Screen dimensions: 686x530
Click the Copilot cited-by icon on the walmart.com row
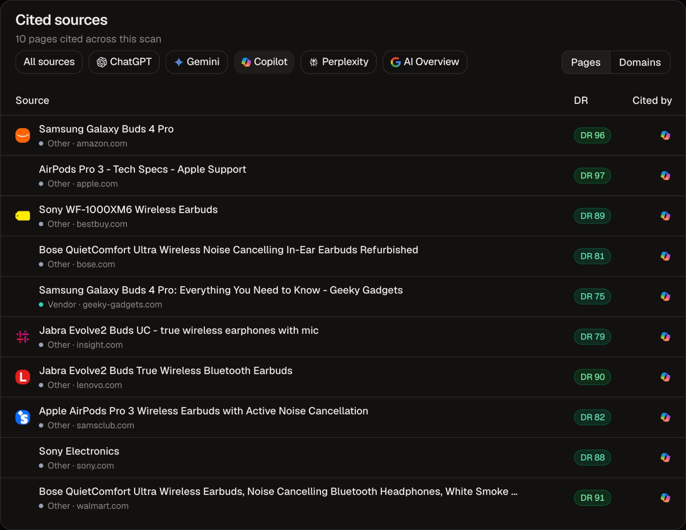tap(665, 498)
